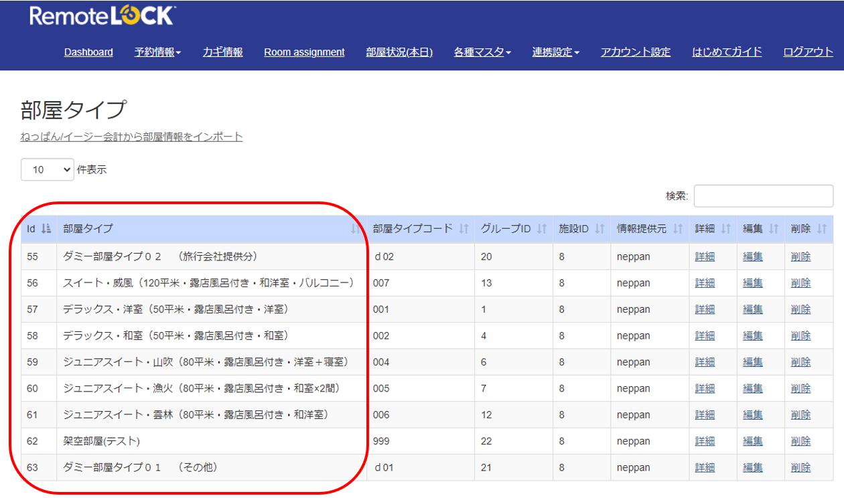
Task: Open the 部屋状況(本日) page
Action: coord(399,52)
